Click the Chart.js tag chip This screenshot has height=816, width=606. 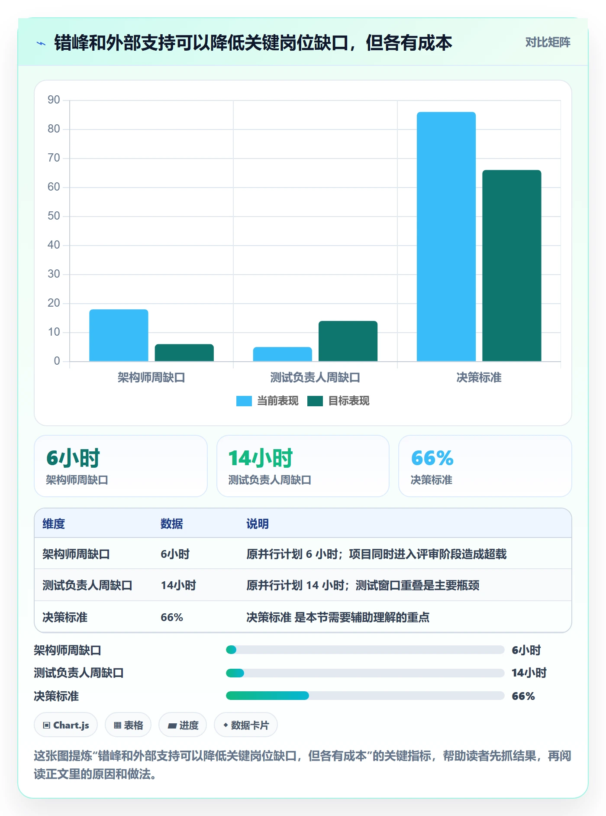[66, 725]
